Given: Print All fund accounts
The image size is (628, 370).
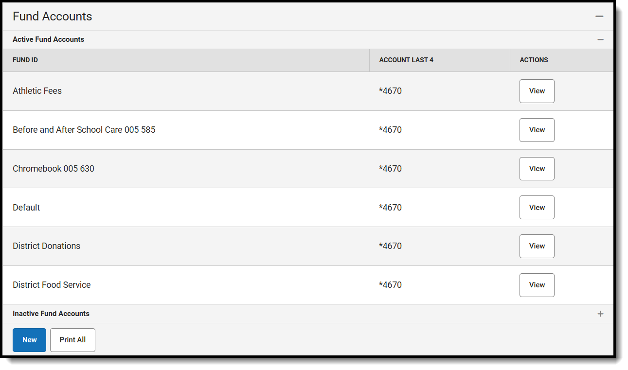Looking at the screenshot, I should click(72, 340).
